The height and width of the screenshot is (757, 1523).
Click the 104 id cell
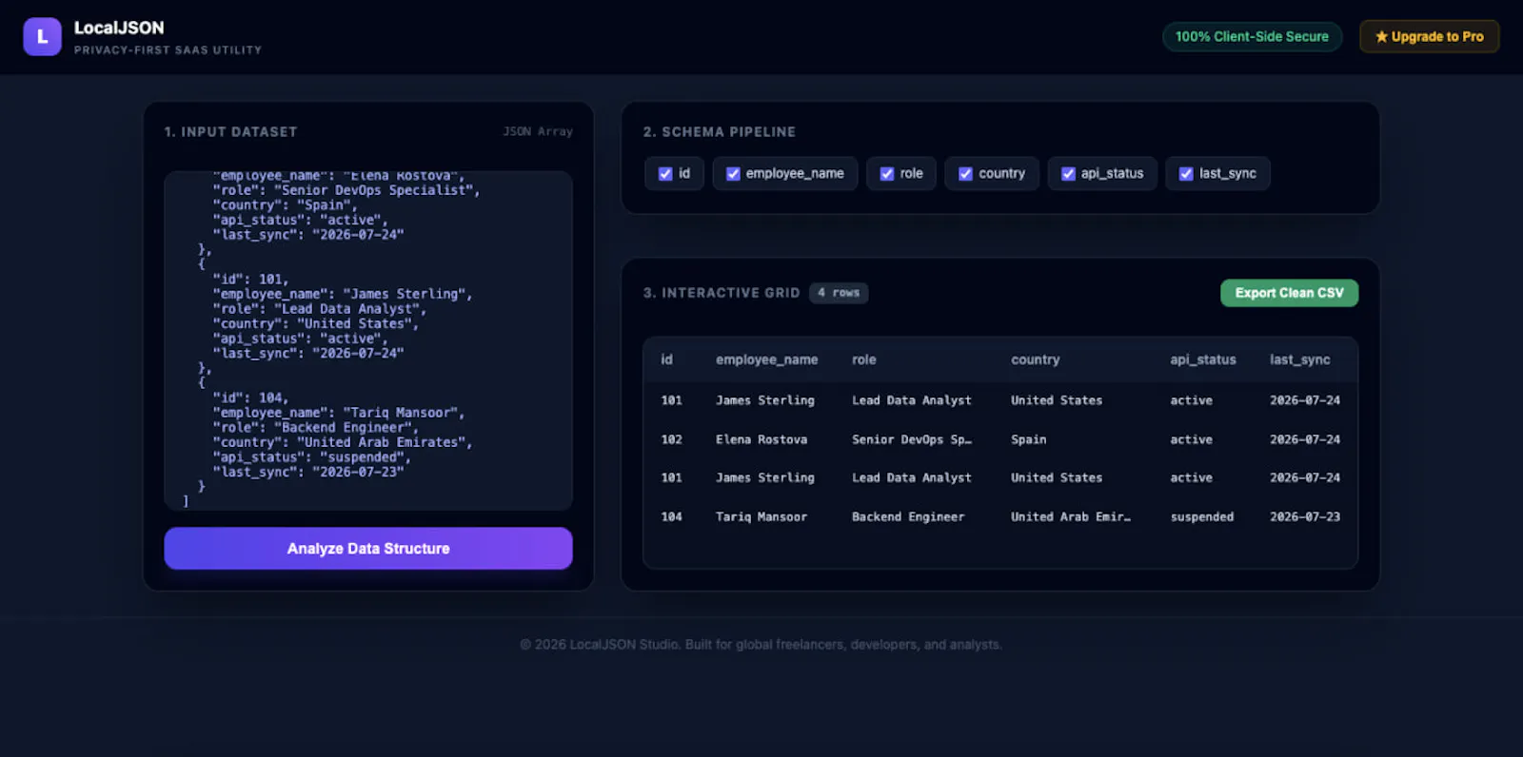tap(671, 516)
